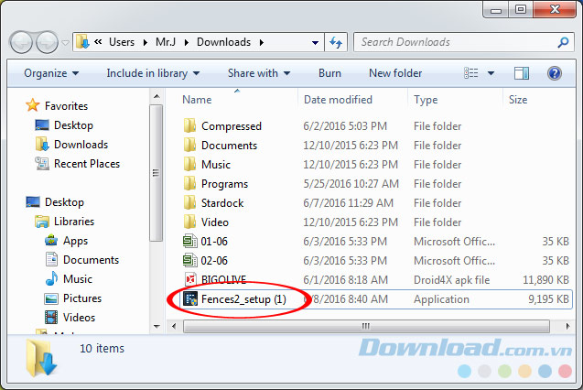Select the Fences2_setup (1) application icon
The image size is (583, 390).
pyautogui.click(x=190, y=299)
